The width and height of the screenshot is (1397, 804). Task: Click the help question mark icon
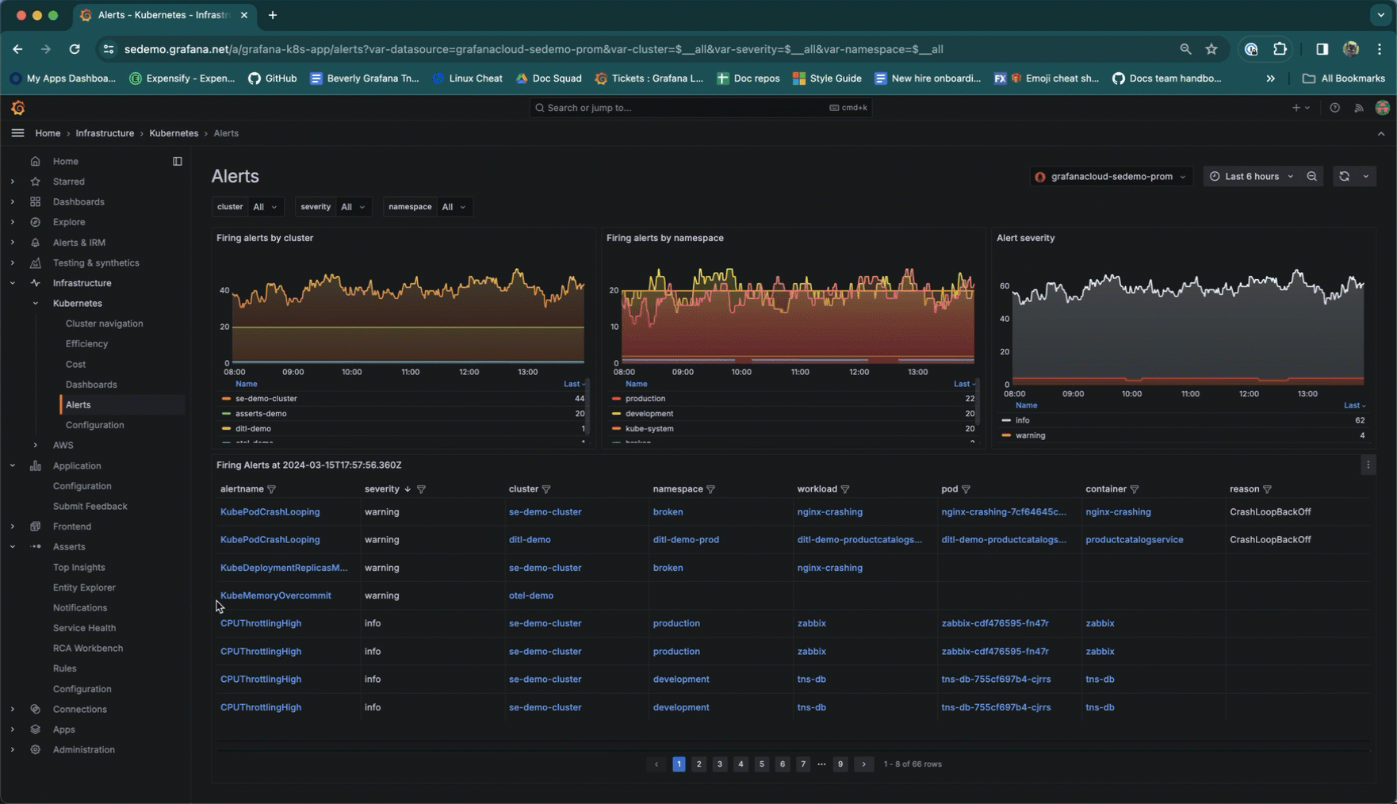1334,108
